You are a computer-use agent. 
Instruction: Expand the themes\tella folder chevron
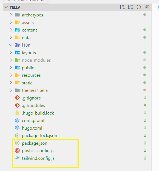11,90
